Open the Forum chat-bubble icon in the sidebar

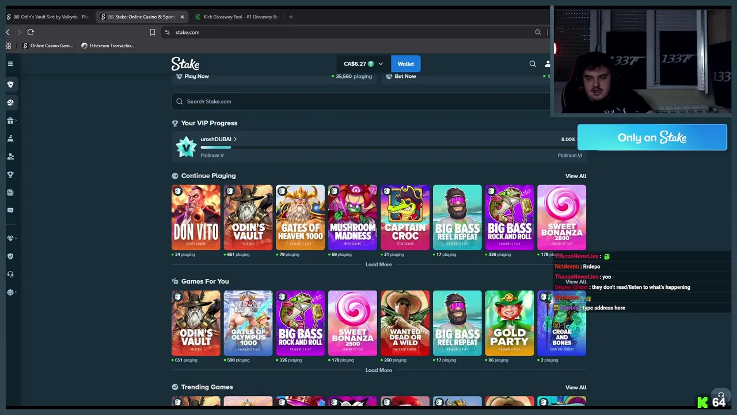[x=10, y=210]
